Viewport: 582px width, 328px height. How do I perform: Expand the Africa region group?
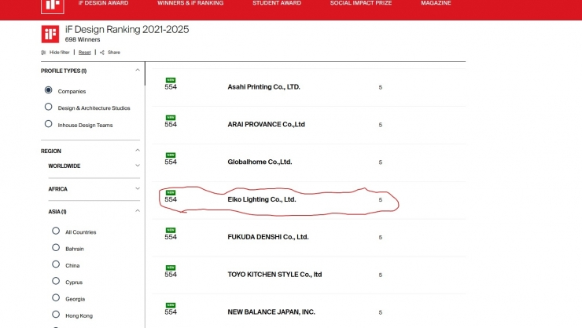pos(138,188)
